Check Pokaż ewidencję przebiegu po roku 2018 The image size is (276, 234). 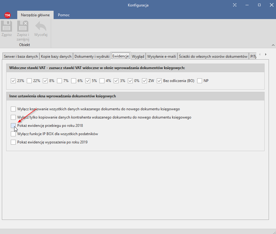click(13, 126)
